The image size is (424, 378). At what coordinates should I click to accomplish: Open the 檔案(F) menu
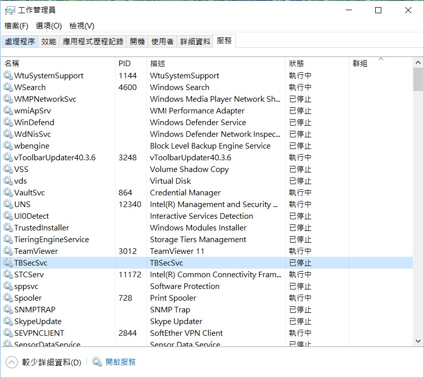tap(16, 26)
